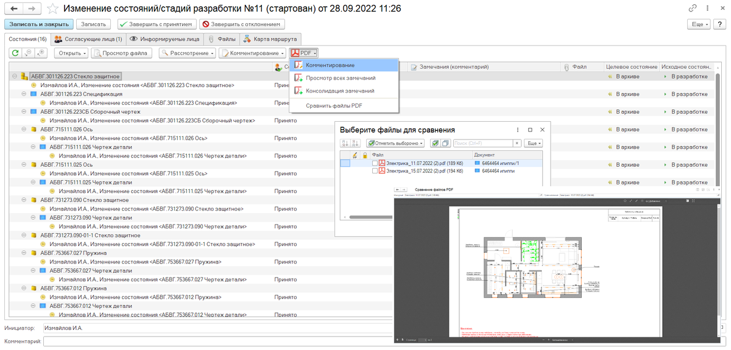Switch to the 'Согласующие лица (1)' tab
This screenshot has height=350, width=731.
tap(88, 39)
